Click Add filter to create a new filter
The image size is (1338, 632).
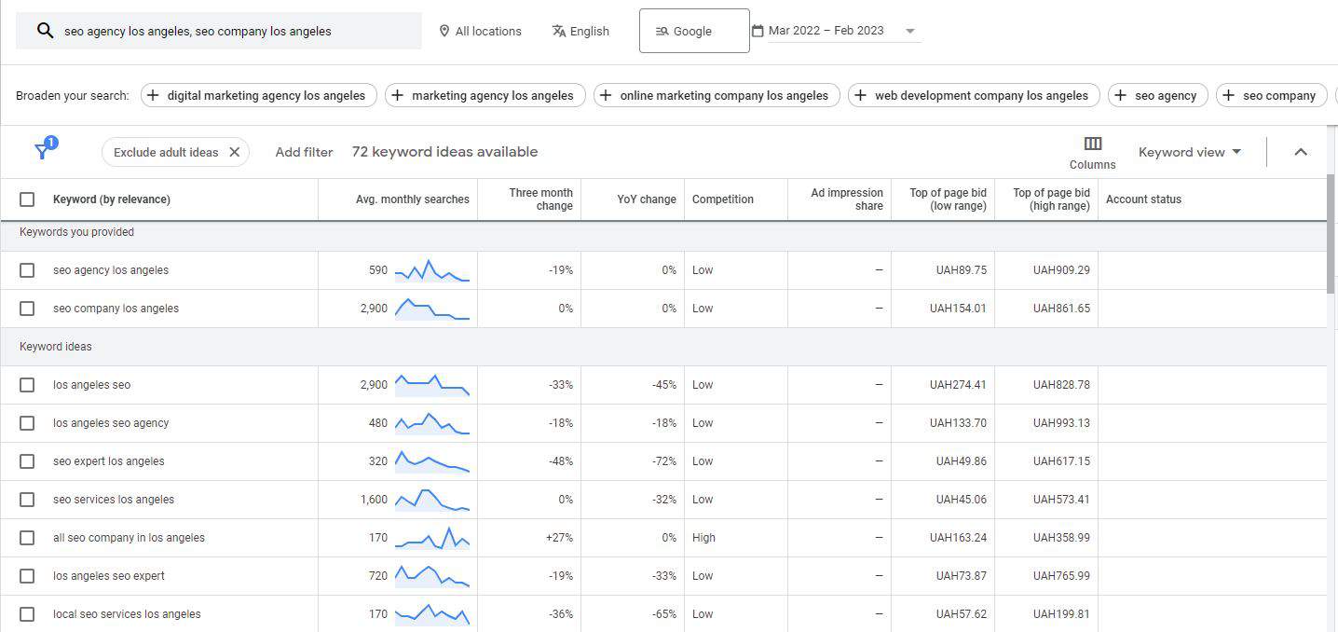304,151
